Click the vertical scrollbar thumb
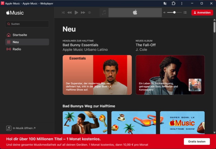The image size is (216, 149). coord(214,27)
